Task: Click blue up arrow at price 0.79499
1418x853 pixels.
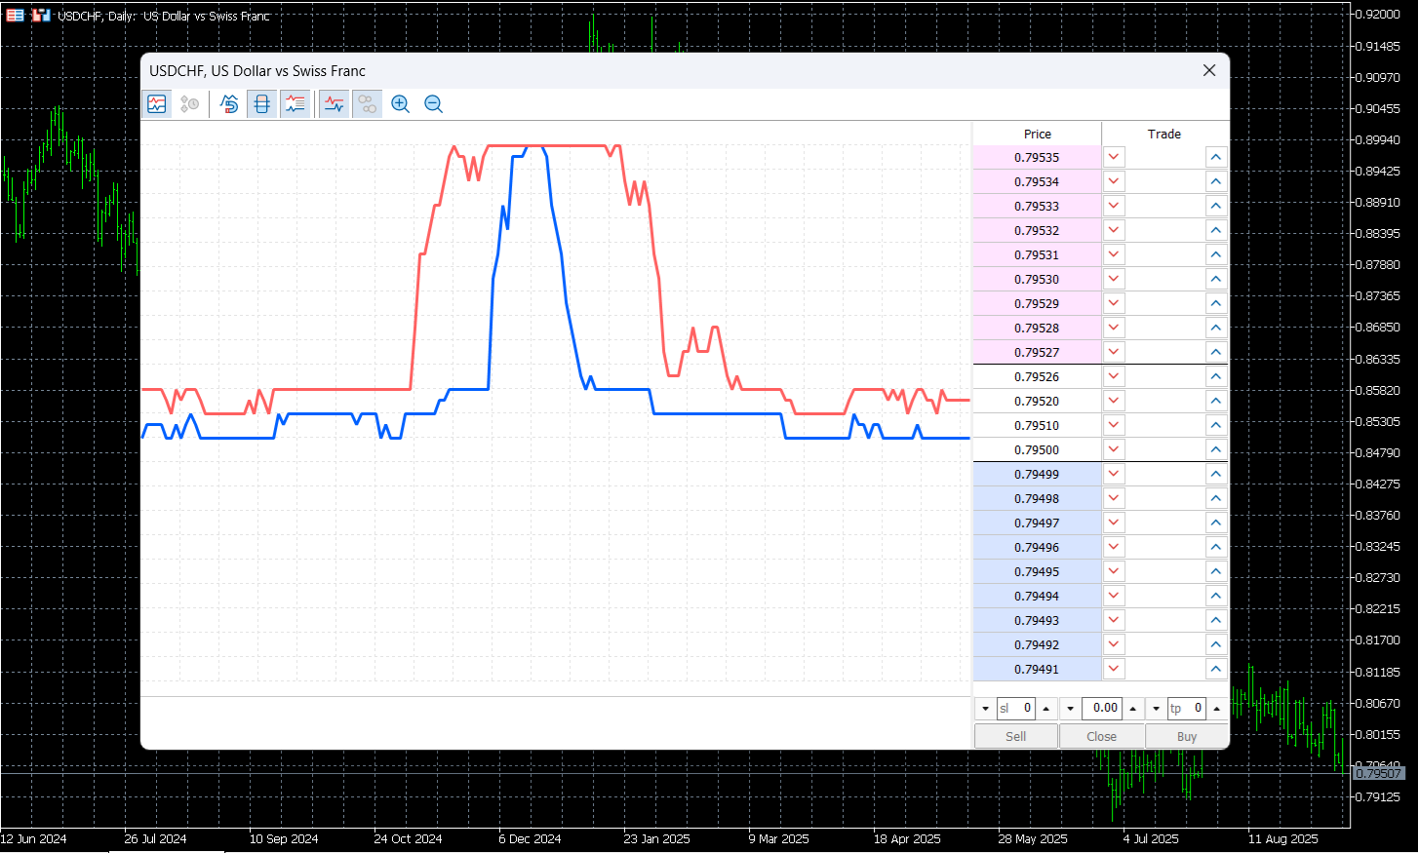Action: (1215, 474)
